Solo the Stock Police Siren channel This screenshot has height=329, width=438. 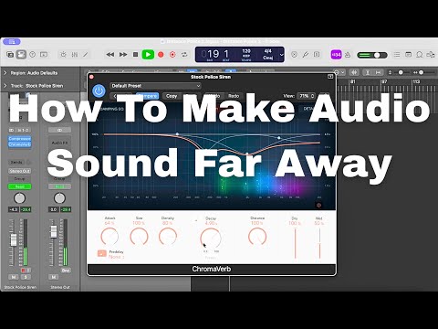pyautogui.click(x=26, y=277)
